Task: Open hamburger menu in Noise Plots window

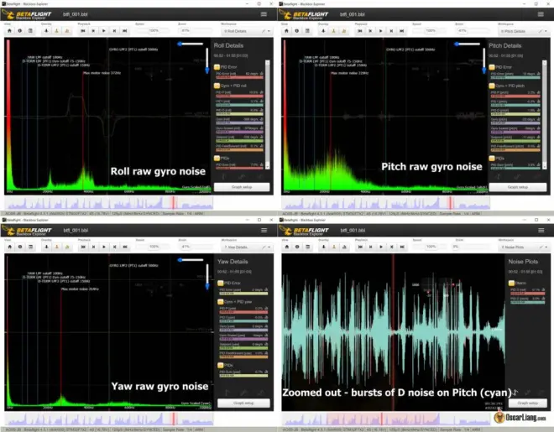Action: pyautogui.click(x=541, y=230)
